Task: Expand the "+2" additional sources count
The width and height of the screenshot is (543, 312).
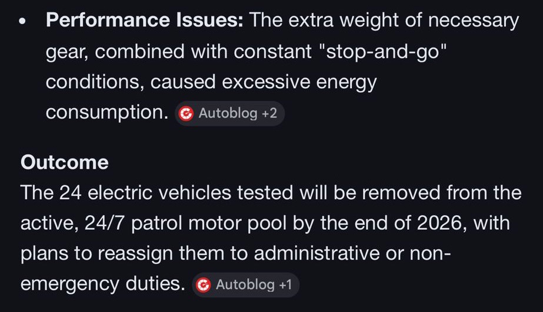Action: [x=269, y=113]
